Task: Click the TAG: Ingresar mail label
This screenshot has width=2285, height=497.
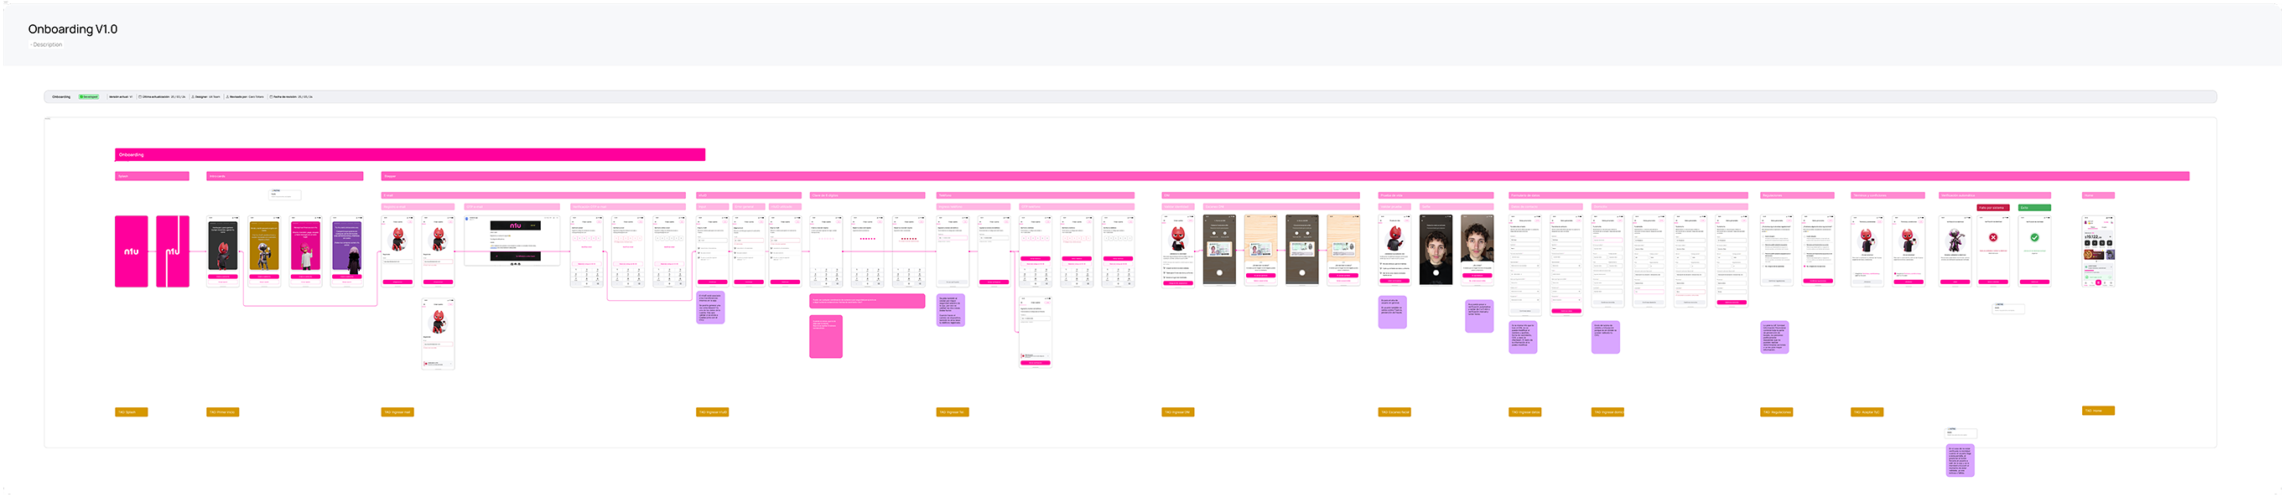Action: click(397, 412)
